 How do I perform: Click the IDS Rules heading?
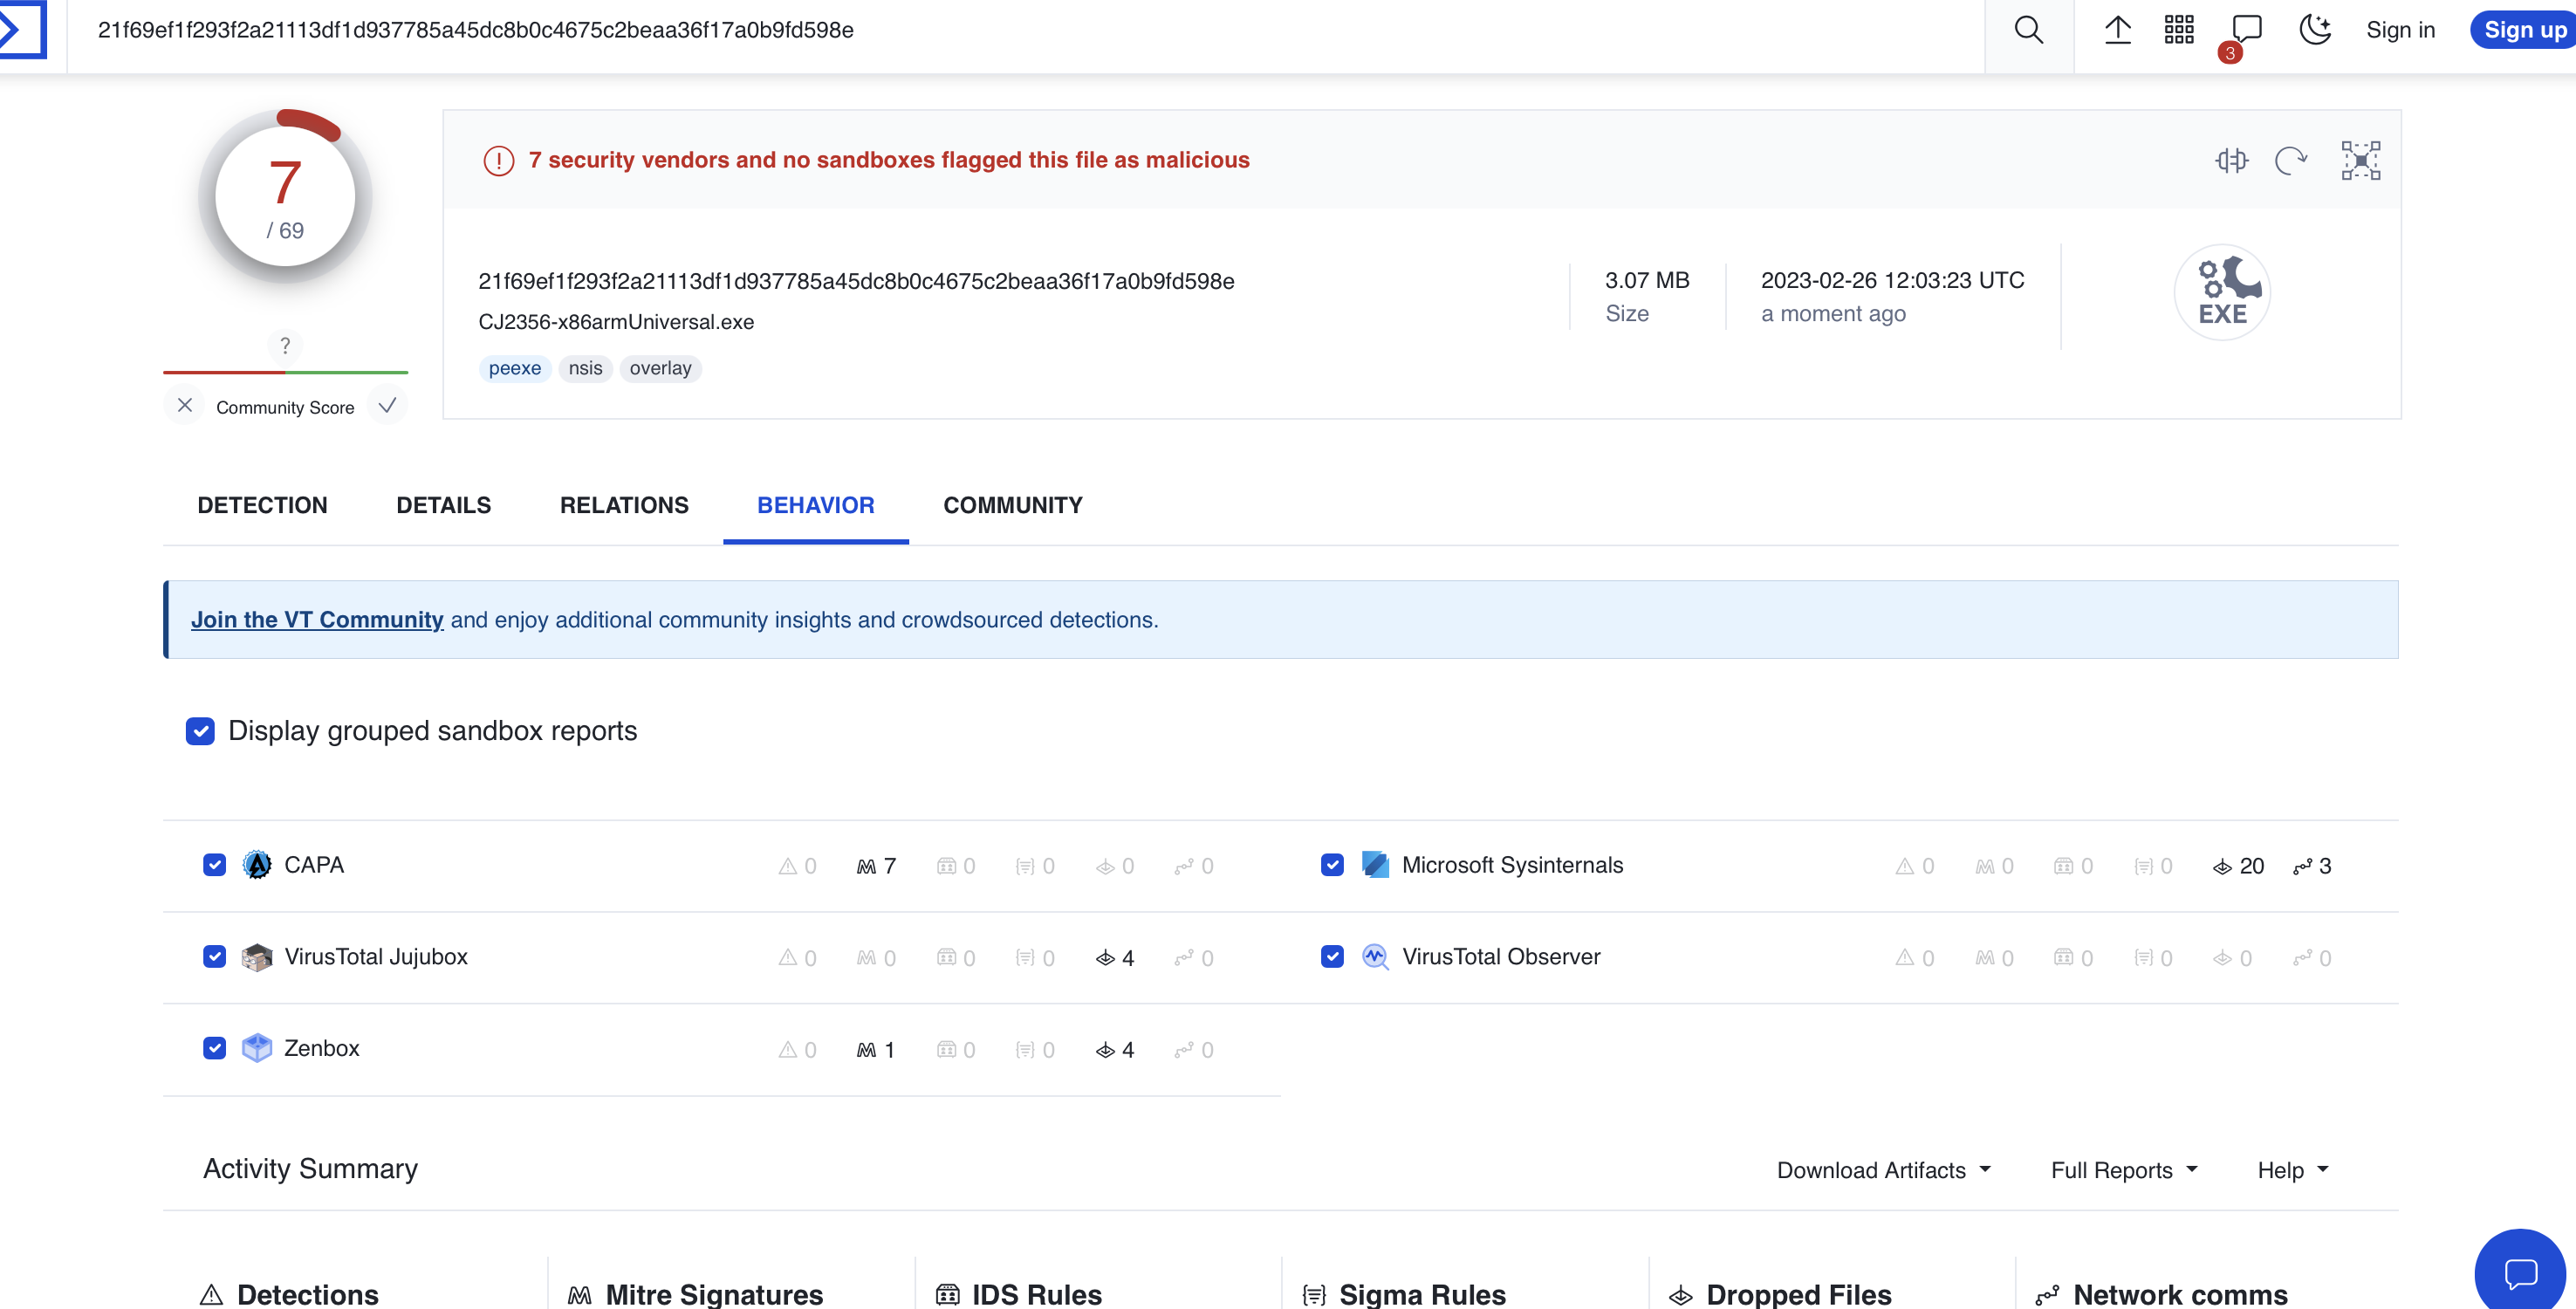click(x=1019, y=1294)
